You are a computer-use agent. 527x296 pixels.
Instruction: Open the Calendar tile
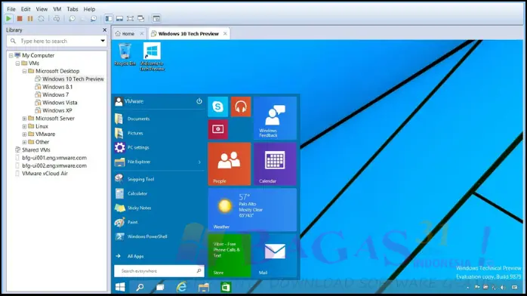[x=275, y=164]
